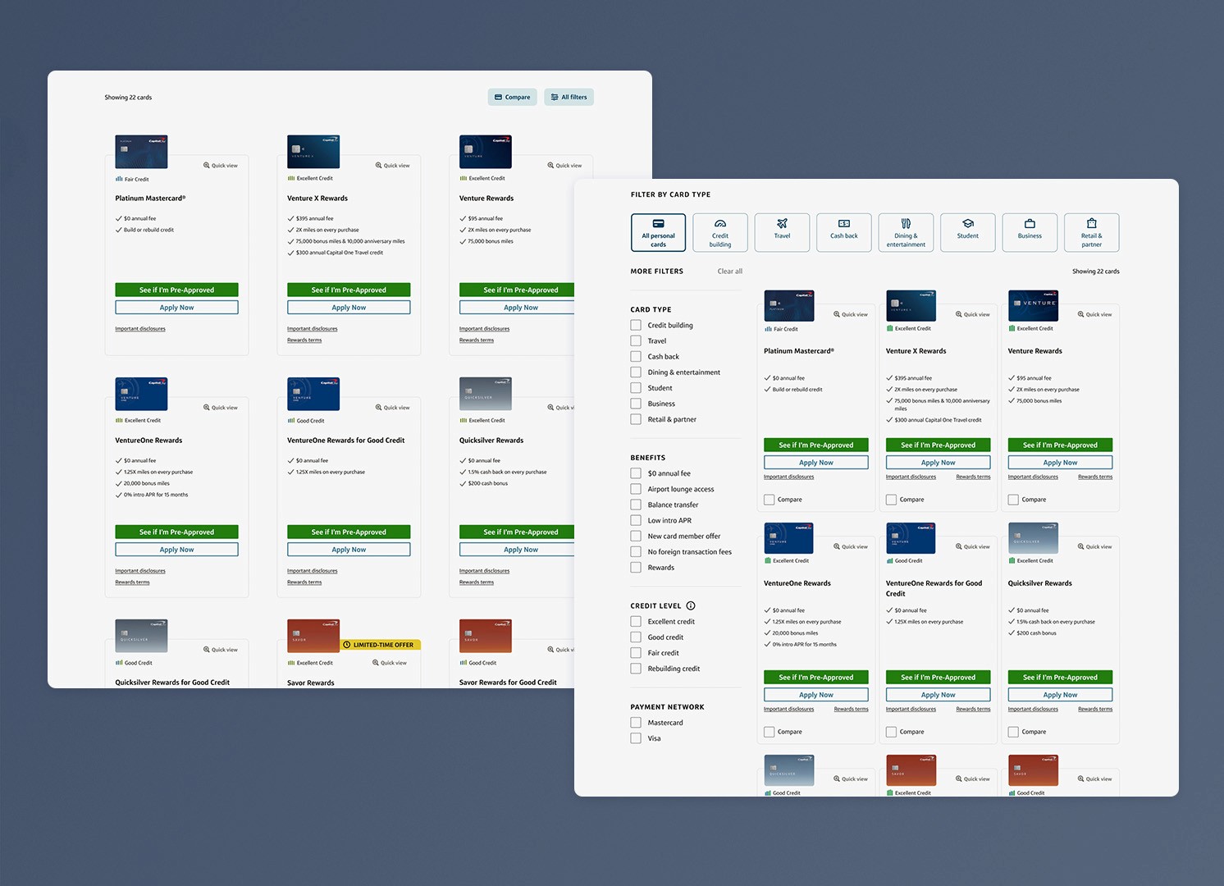Image resolution: width=1224 pixels, height=886 pixels.
Task: Check the Travel card type checkbox
Action: pyautogui.click(x=636, y=340)
